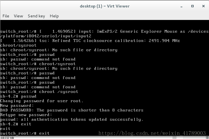Click the 'Retype new password:' line

[26, 115]
